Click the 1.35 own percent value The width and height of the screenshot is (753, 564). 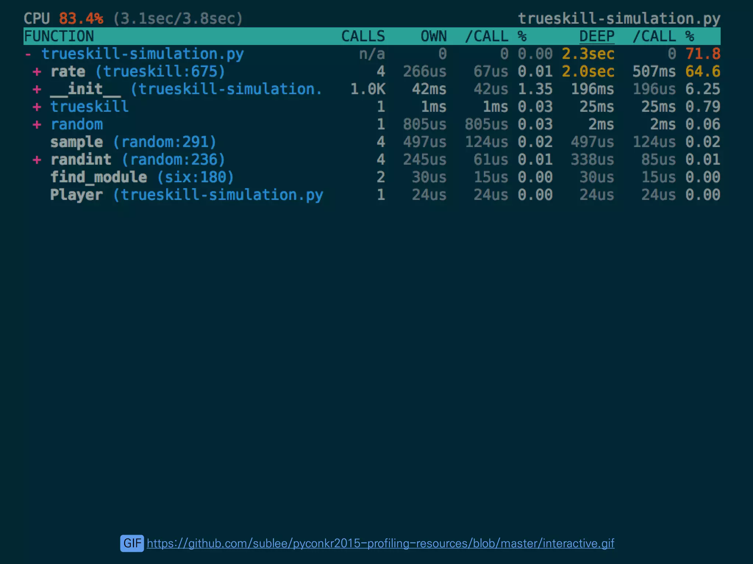[x=535, y=89]
